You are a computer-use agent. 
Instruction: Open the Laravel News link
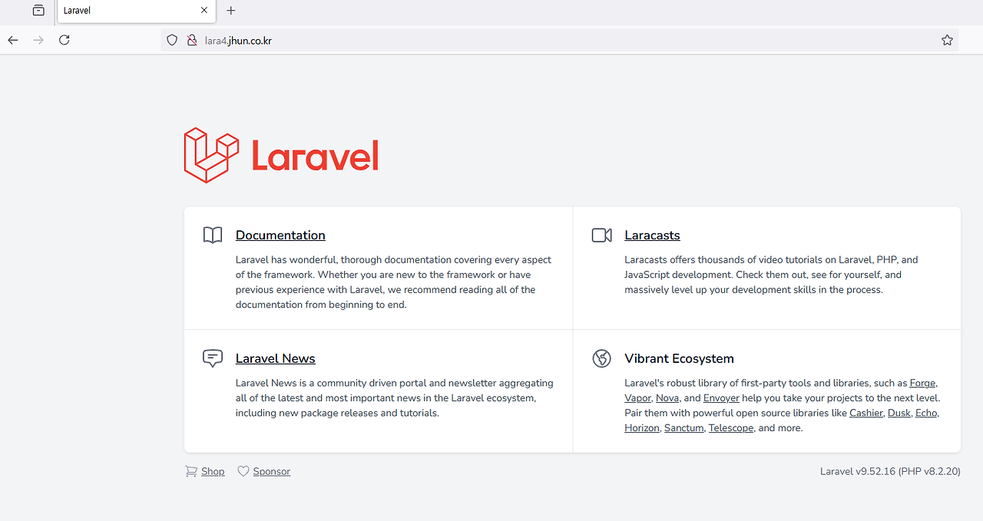tap(275, 358)
